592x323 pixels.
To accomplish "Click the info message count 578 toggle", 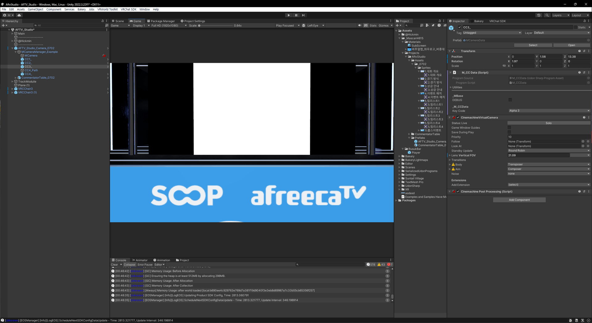I will 371,265.
